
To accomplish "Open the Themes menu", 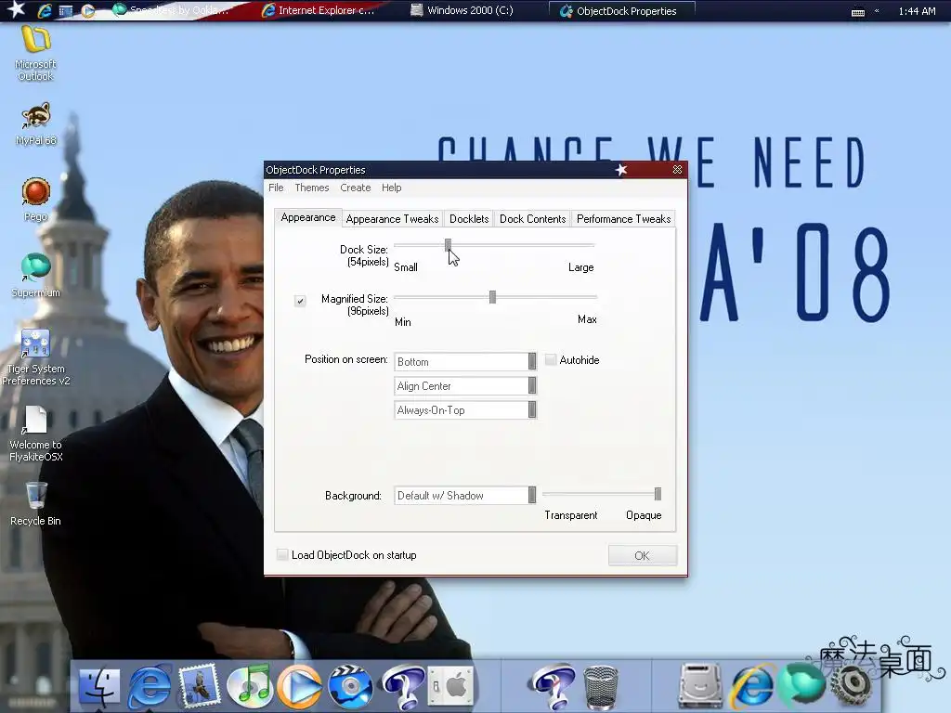I will (x=312, y=188).
